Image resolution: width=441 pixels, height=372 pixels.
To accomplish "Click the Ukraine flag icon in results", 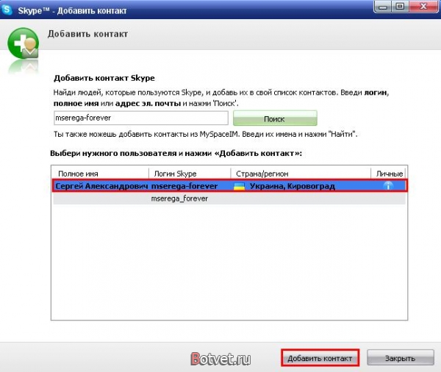I will tap(239, 186).
